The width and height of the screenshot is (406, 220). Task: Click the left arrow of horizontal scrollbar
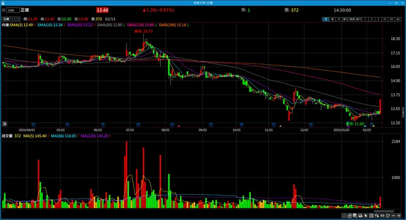pyautogui.click(x=3, y=211)
